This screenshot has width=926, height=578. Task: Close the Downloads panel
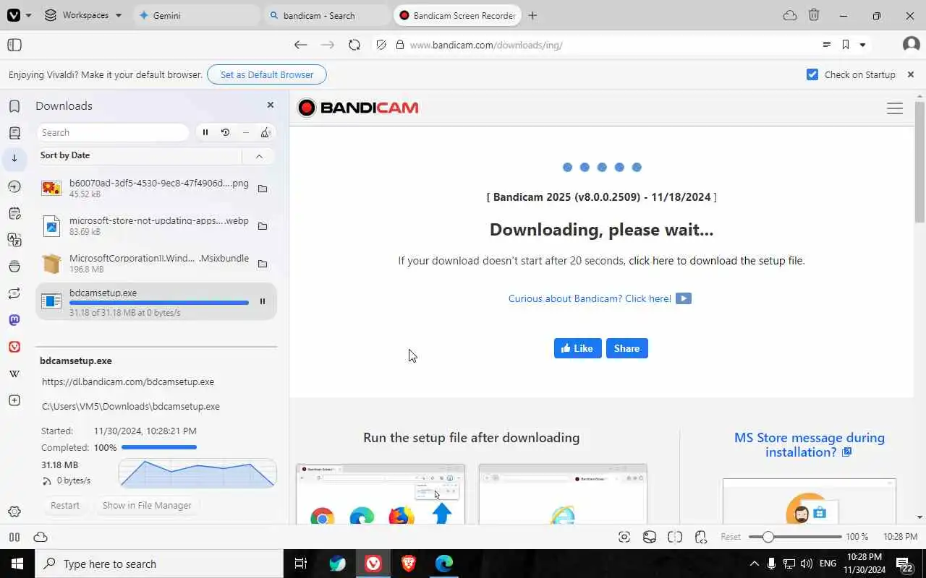[x=271, y=105]
